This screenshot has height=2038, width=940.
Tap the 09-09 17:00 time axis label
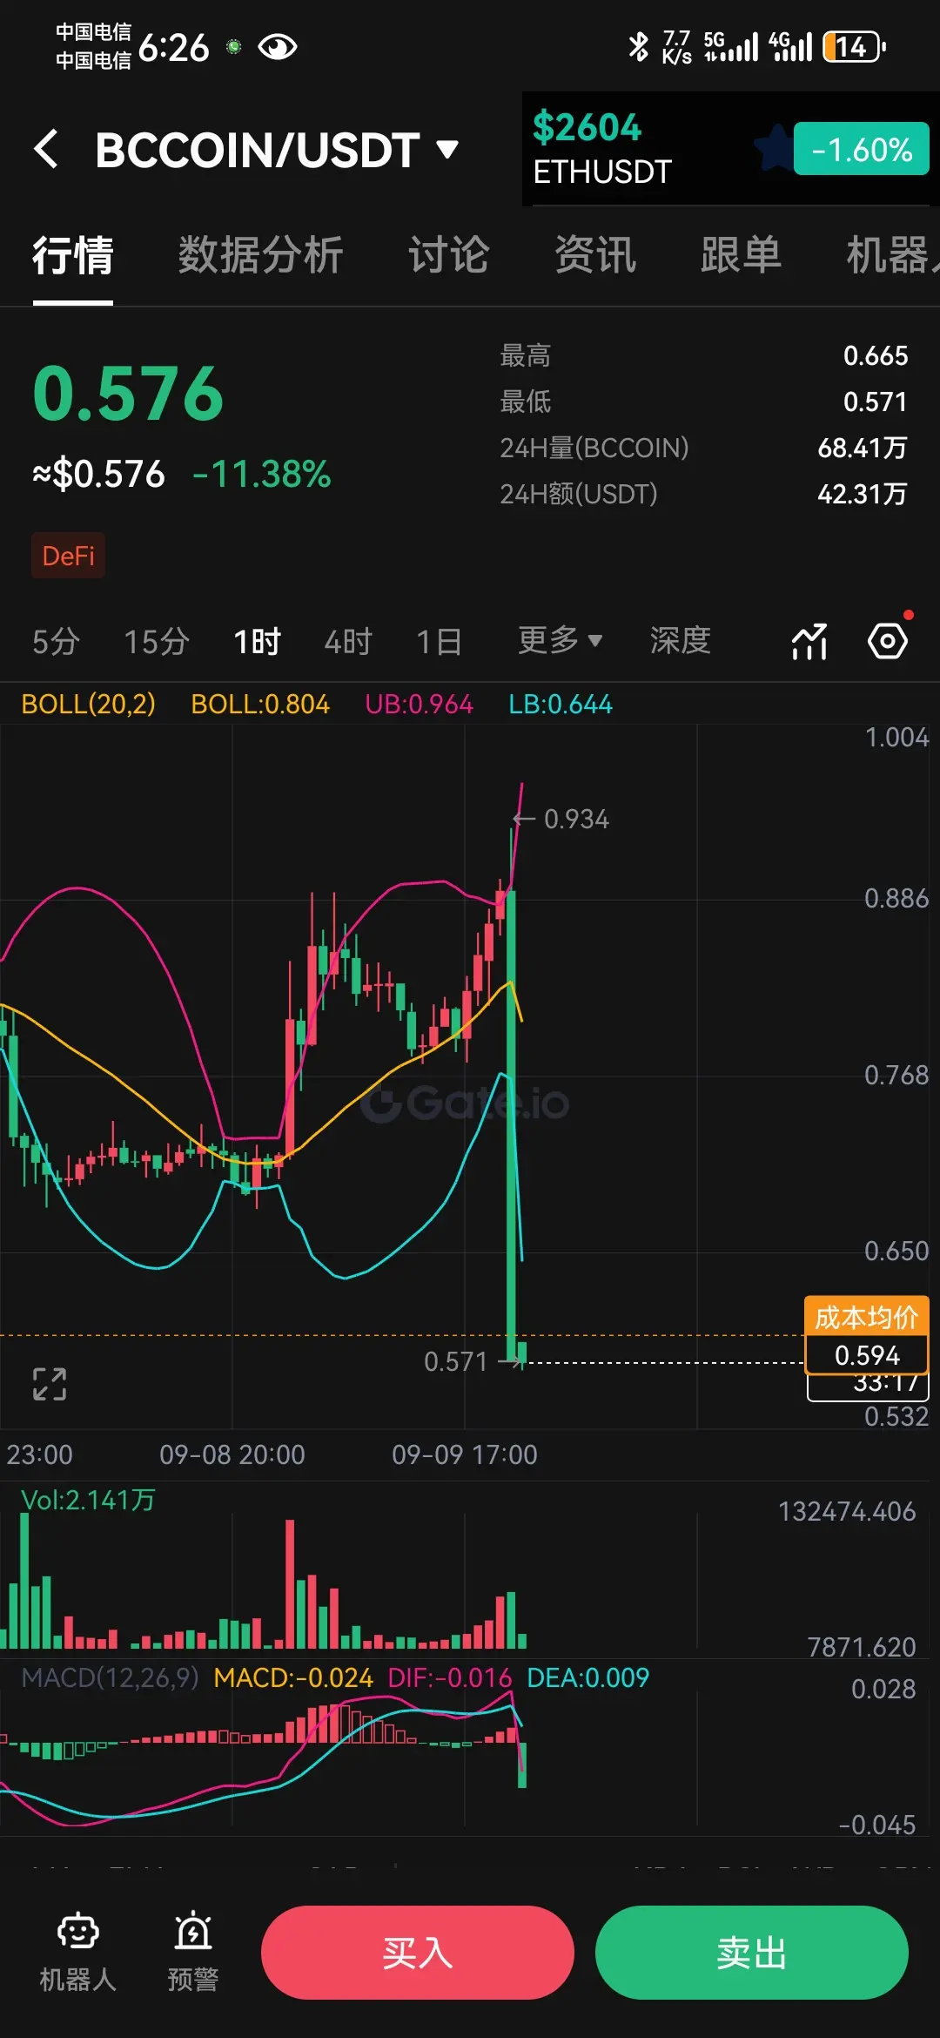[x=465, y=1454]
